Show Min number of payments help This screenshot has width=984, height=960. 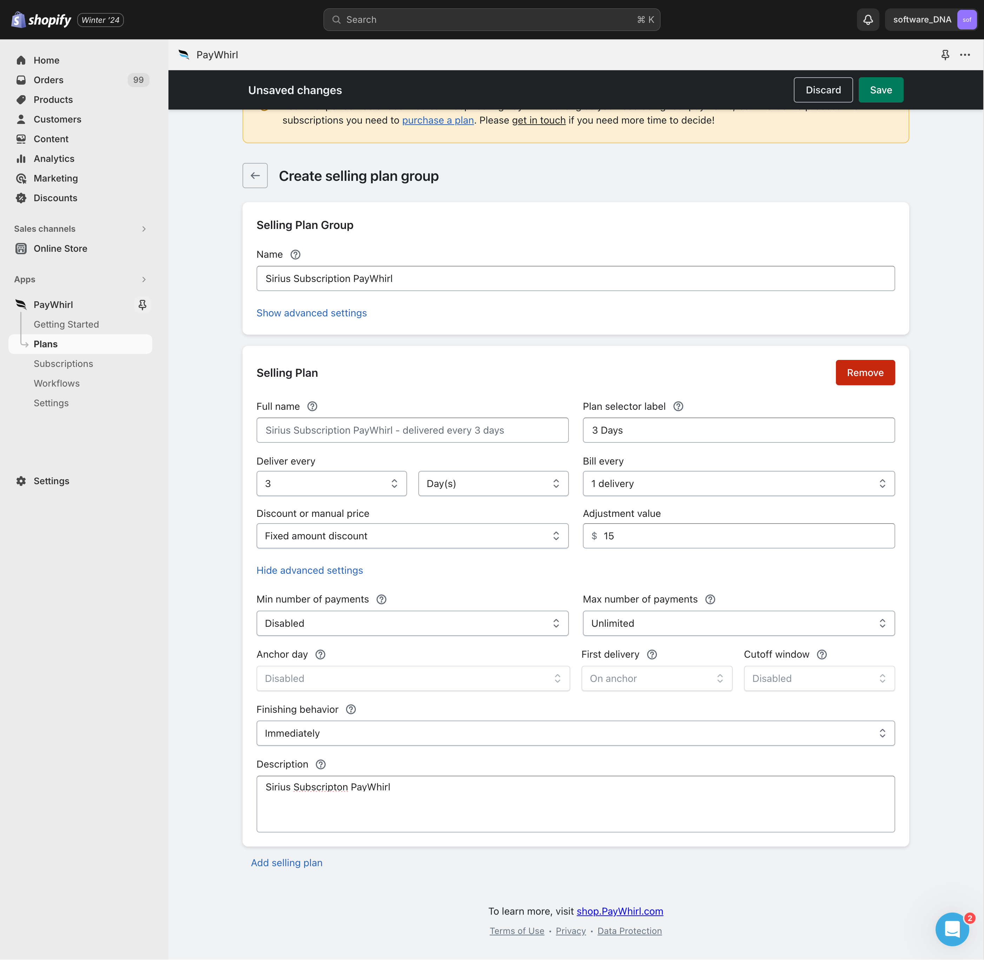click(381, 599)
